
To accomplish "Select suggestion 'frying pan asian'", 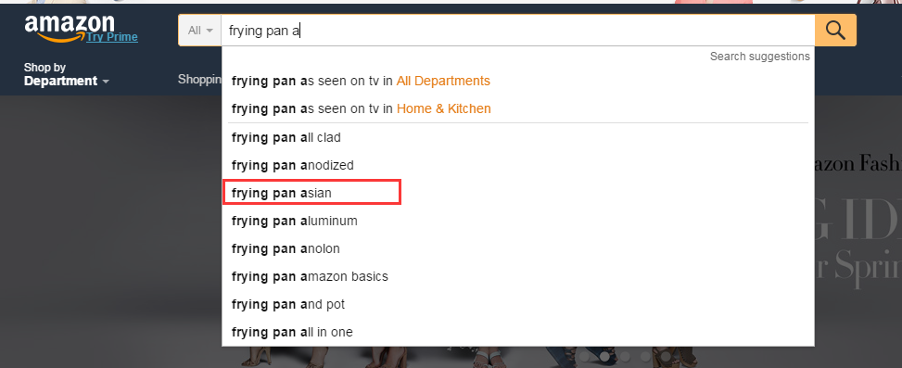I will click(311, 193).
